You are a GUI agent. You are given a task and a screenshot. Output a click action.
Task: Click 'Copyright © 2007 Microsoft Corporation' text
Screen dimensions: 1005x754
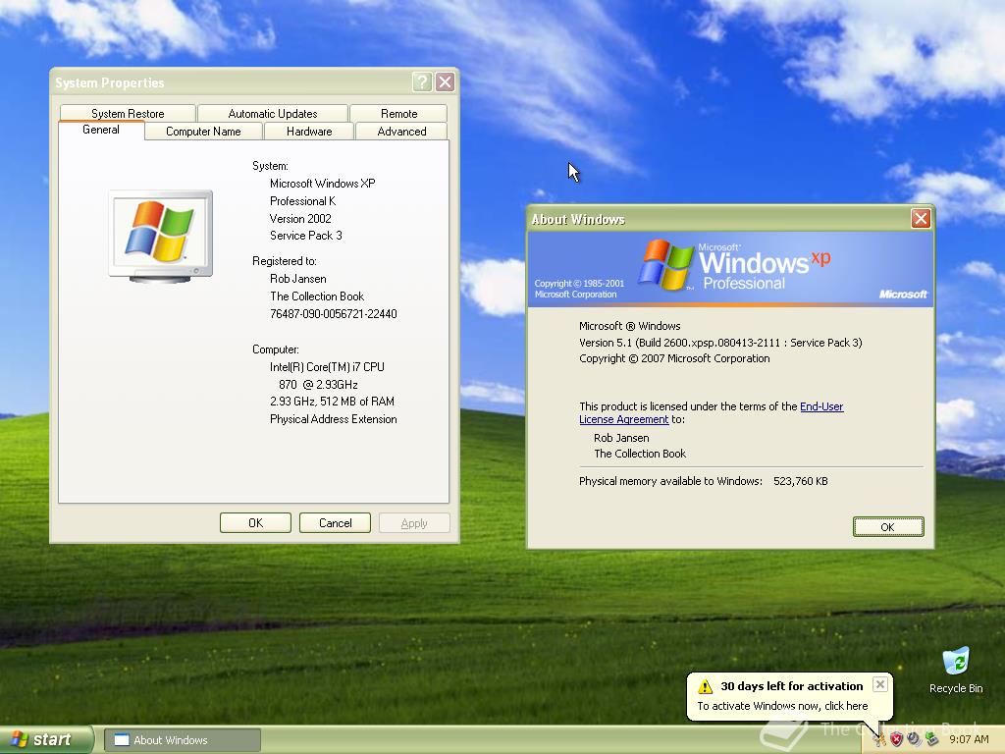tap(674, 358)
